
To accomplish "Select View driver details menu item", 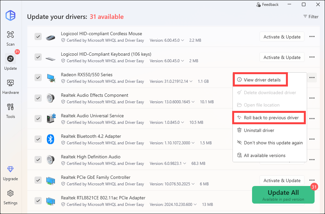I will [x=262, y=80].
